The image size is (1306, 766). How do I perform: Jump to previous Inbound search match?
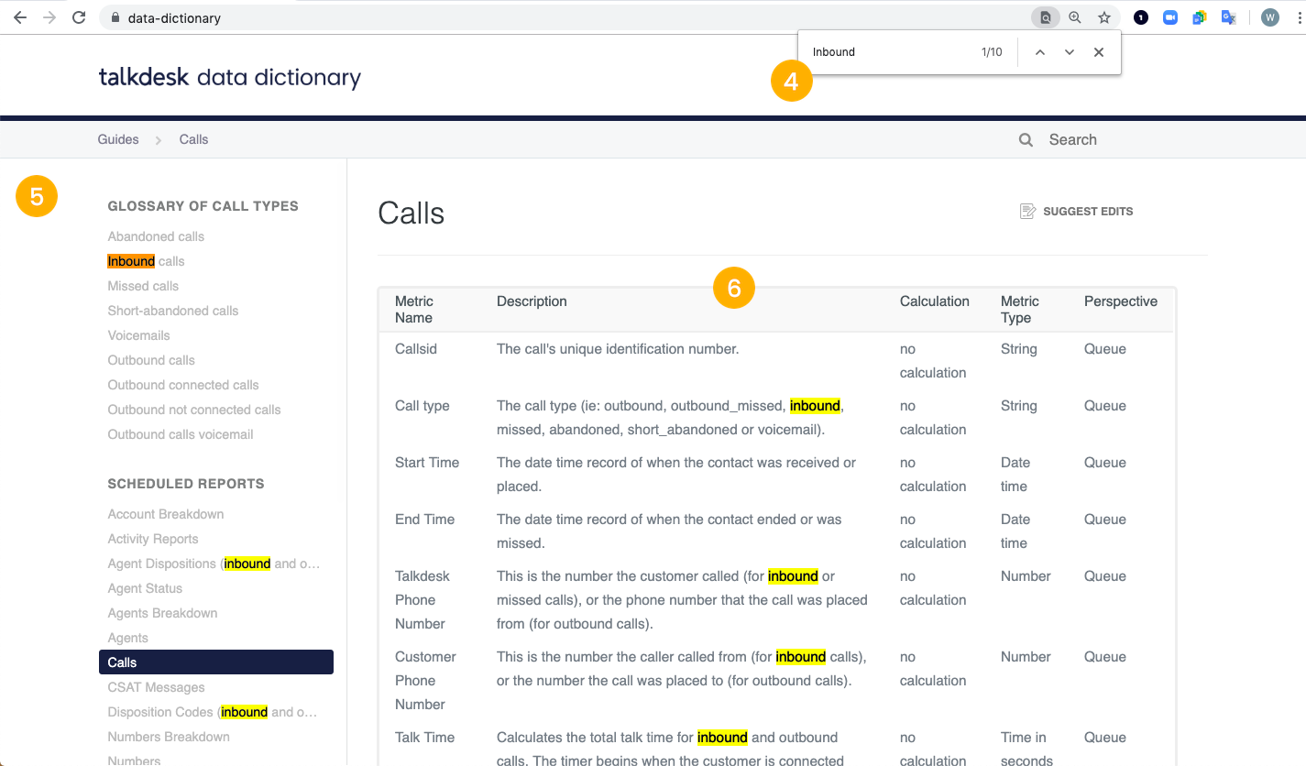(x=1039, y=52)
